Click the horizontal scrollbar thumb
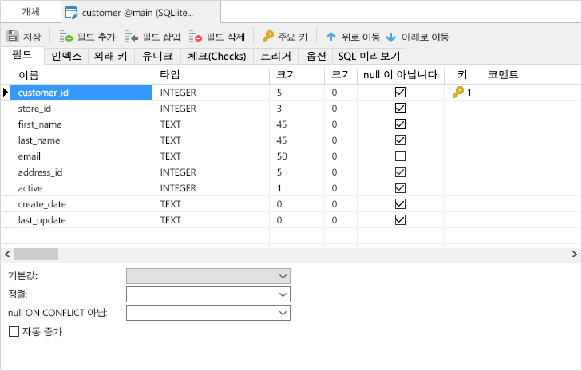This screenshot has height=371, width=582. 36,254
